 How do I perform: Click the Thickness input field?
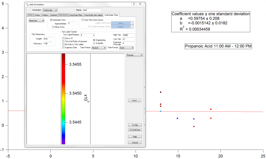(48, 43)
